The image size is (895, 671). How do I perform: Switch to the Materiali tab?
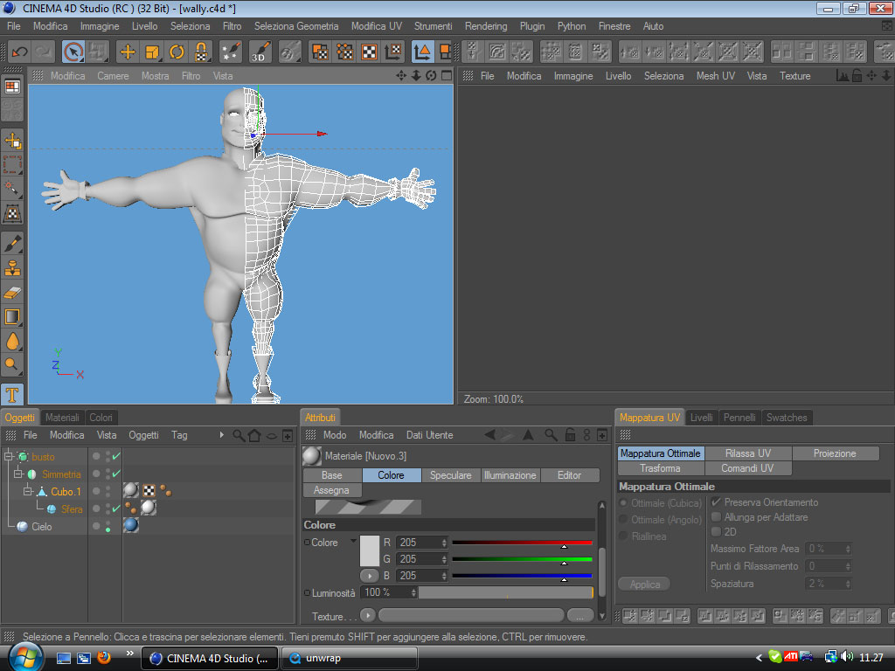(x=62, y=418)
